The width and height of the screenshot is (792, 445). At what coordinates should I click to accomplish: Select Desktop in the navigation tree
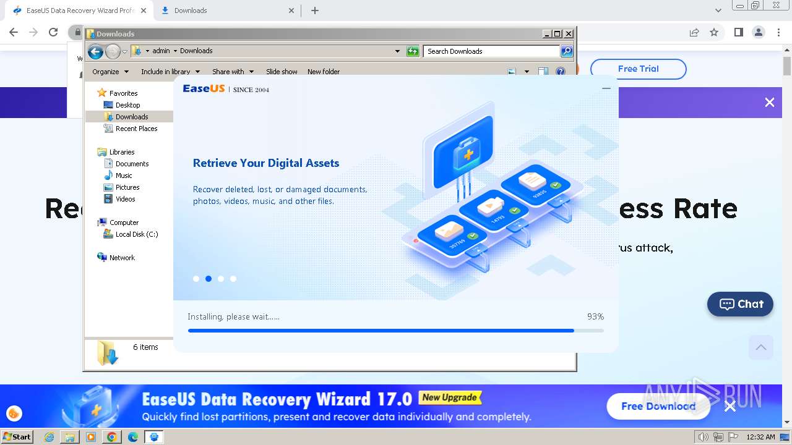point(127,105)
